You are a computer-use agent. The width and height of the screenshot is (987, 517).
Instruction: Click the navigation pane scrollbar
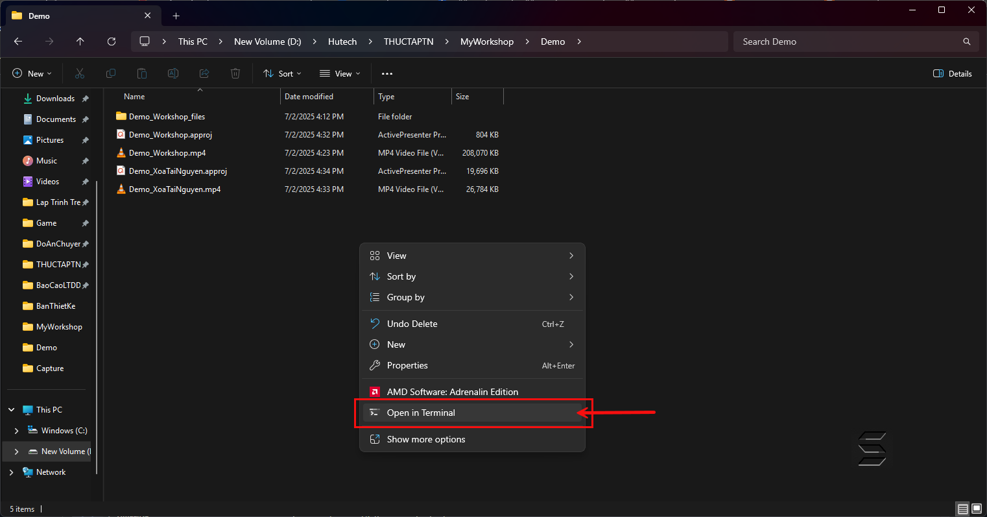[x=97, y=328]
